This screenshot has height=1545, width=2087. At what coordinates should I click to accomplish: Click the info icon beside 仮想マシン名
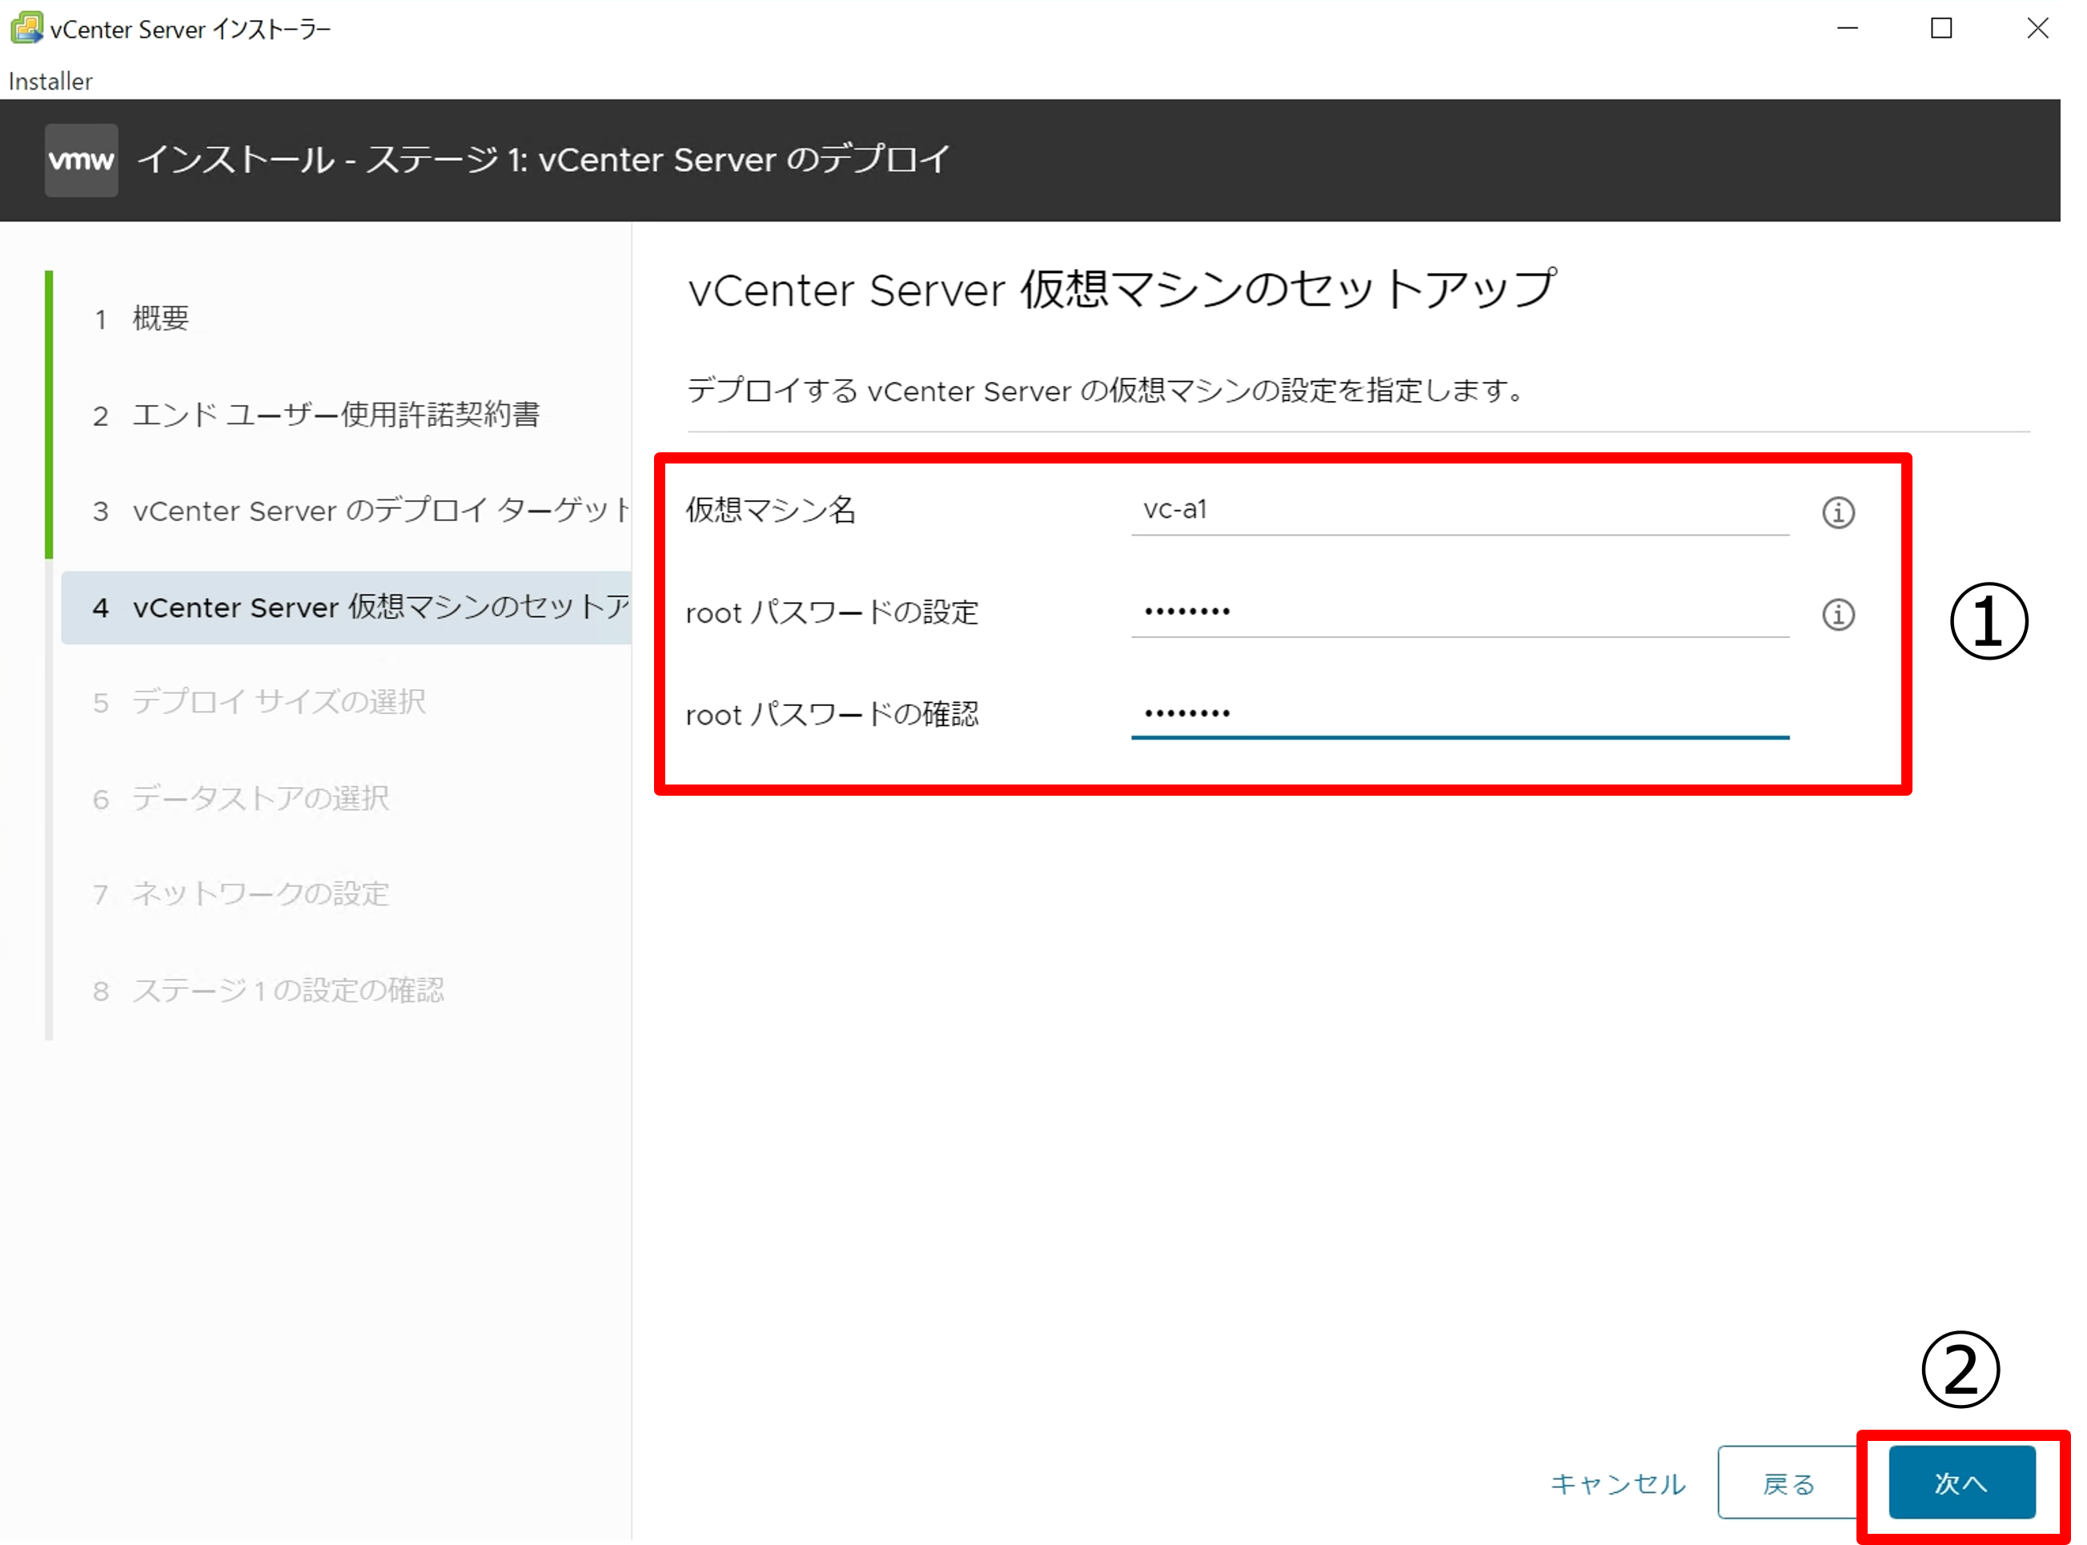click(x=1837, y=512)
